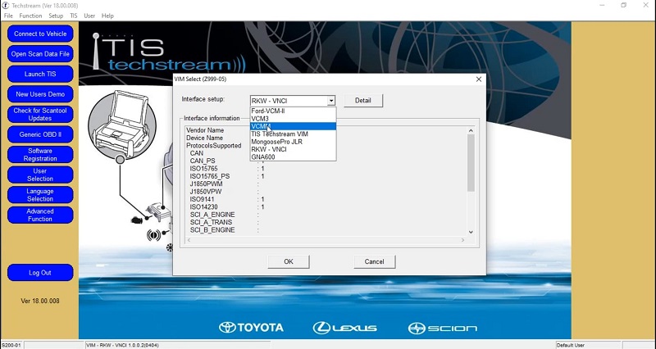
Task: Launch TIS from sidebar
Action: (x=40, y=74)
